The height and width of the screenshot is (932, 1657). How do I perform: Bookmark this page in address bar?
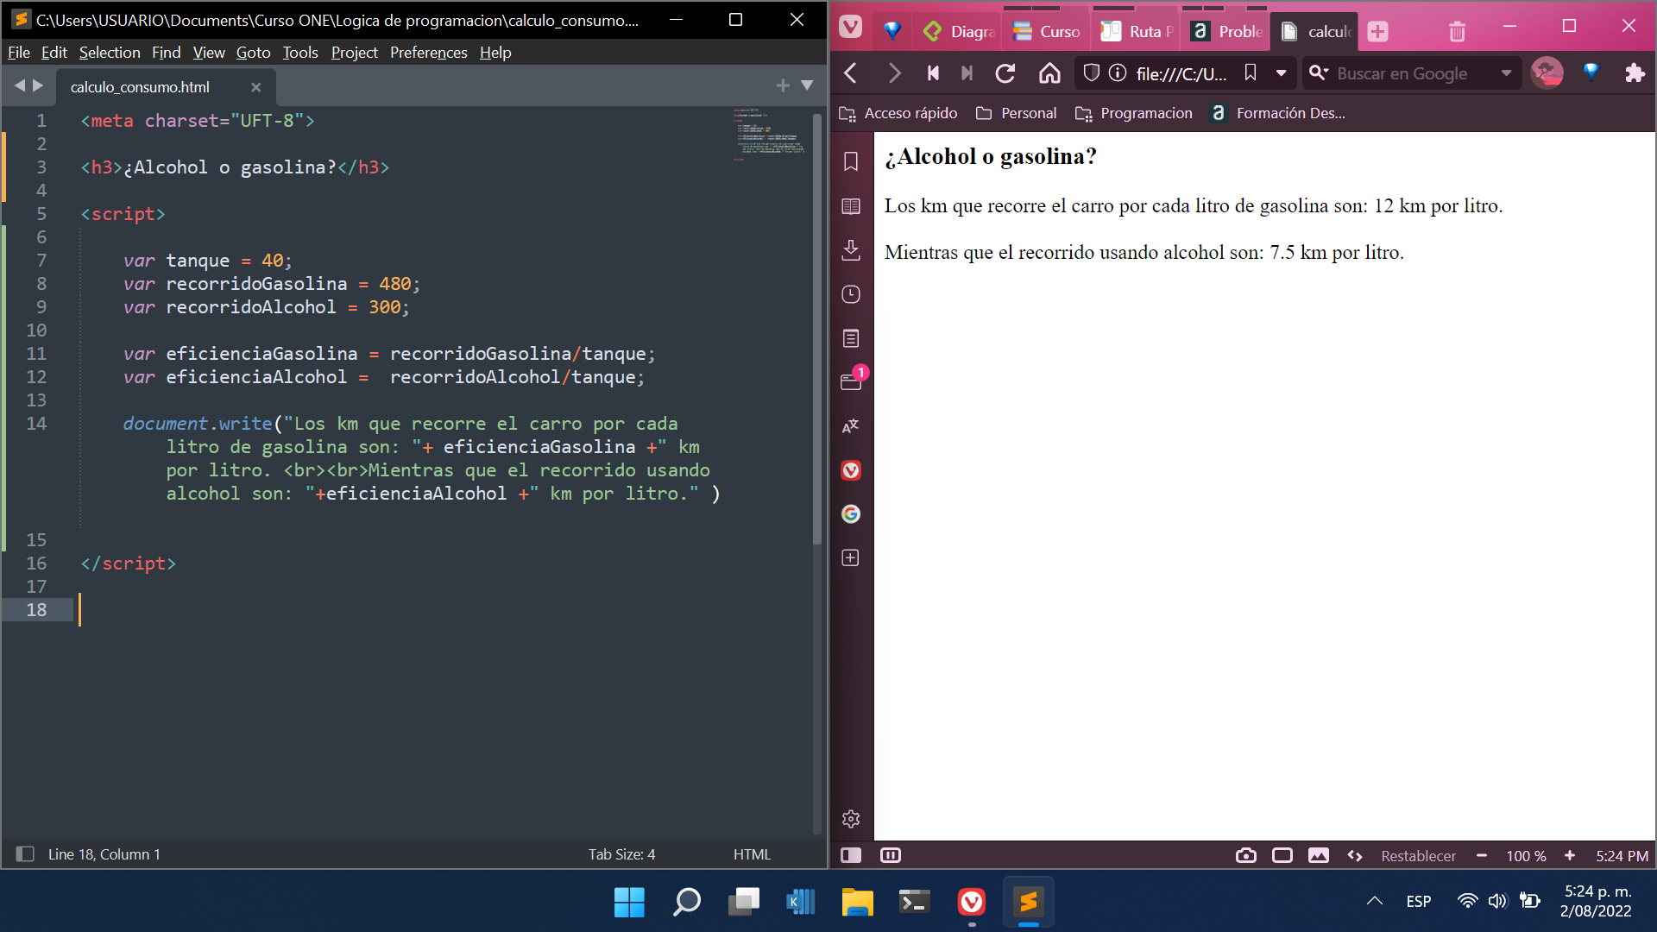pos(1250,73)
